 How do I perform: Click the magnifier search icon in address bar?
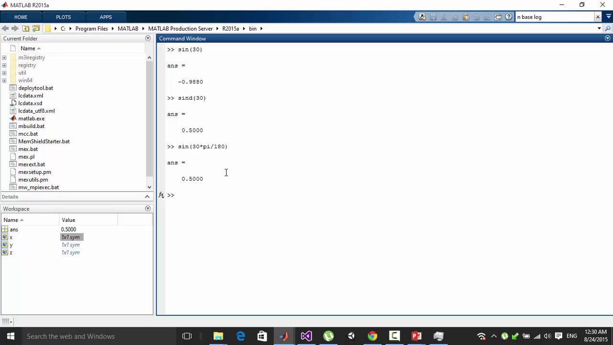[608, 29]
